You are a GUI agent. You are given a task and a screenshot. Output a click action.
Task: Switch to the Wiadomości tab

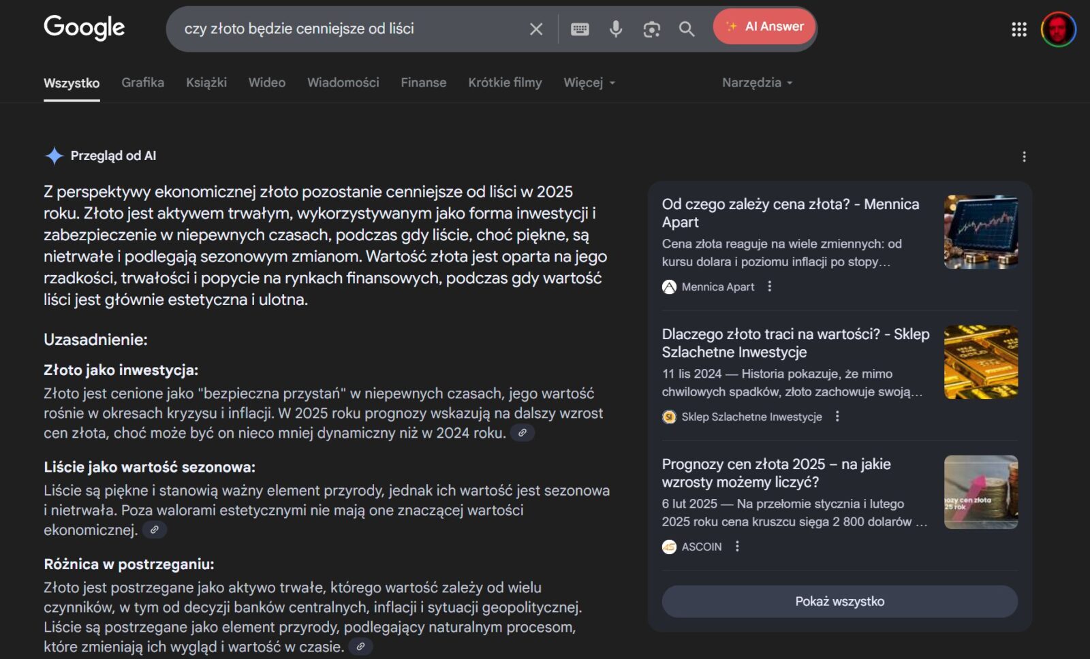343,82
